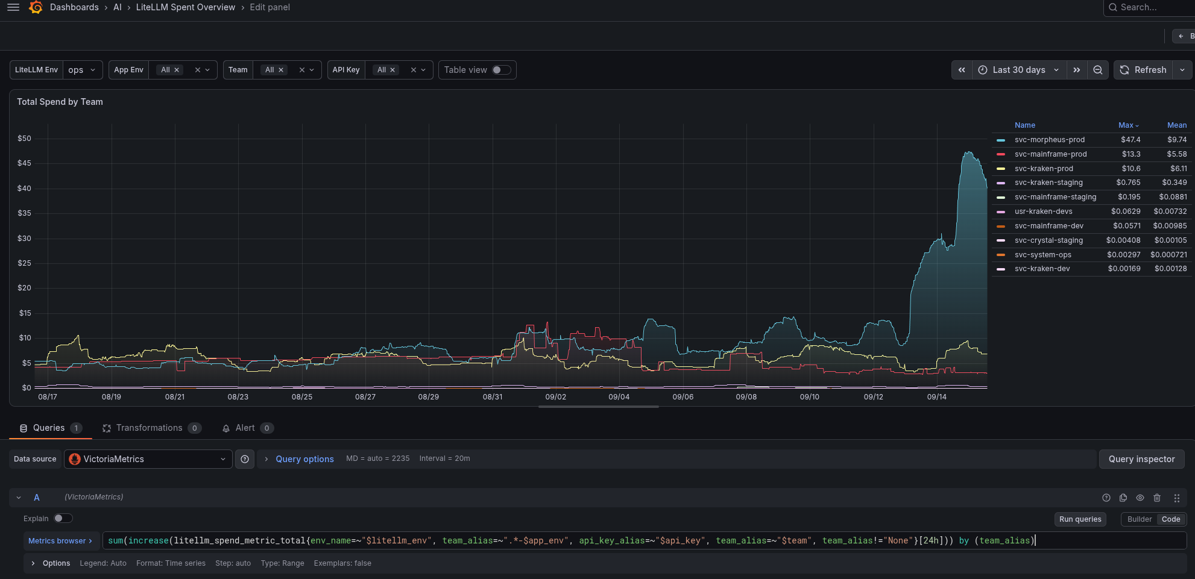Image resolution: width=1195 pixels, height=579 pixels.
Task: Click the panel's horizontal resize handle
Action: coord(598,407)
